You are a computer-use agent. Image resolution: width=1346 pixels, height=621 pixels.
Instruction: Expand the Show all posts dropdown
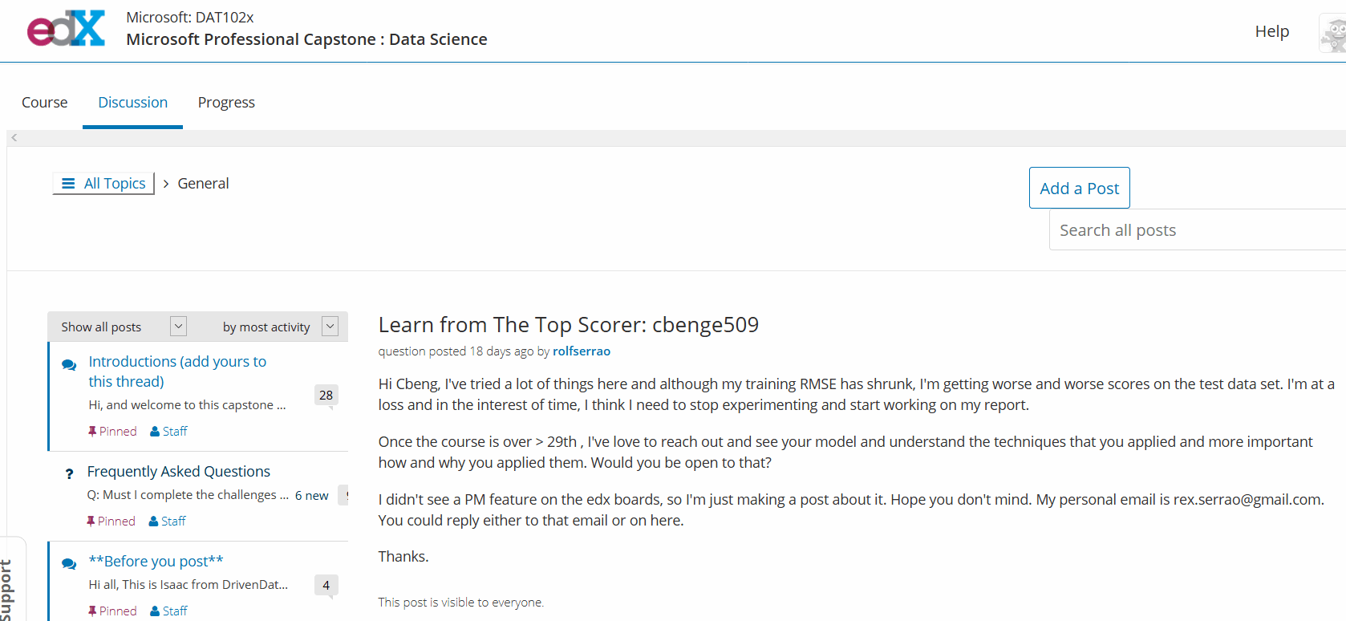(178, 326)
